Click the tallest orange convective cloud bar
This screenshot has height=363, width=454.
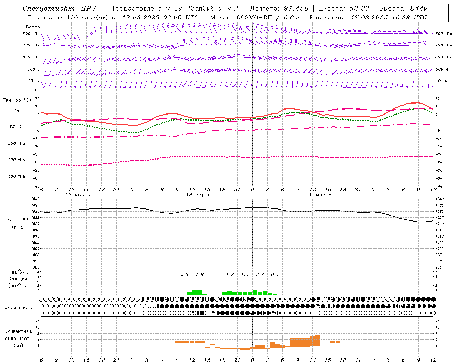point(318,340)
